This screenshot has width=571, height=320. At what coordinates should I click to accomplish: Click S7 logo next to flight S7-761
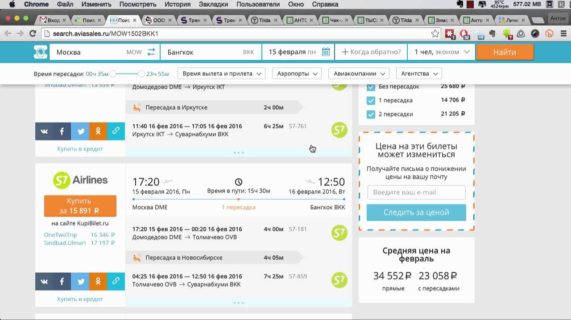[339, 130]
